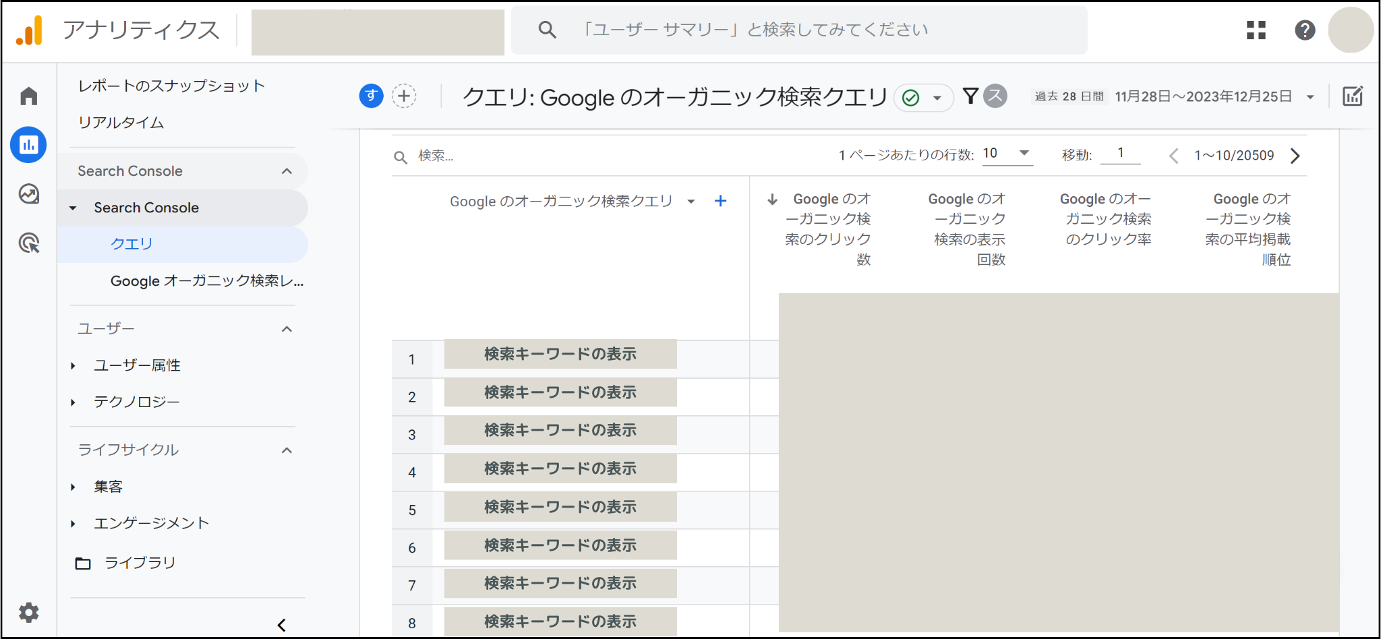This screenshot has width=1381, height=639.
Task: Add a secondary dimension with blue plus
Action: (x=720, y=201)
